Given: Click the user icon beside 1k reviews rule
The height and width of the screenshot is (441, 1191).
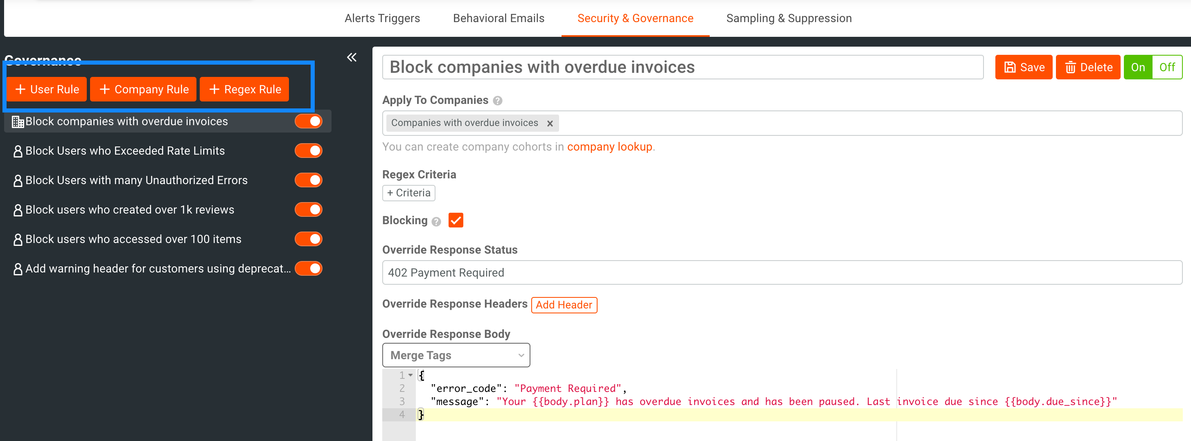Looking at the screenshot, I should pos(18,210).
